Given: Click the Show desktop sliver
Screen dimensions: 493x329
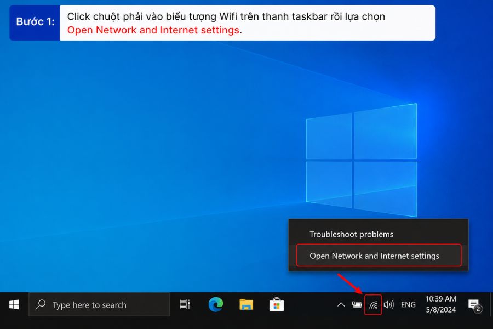Looking at the screenshot, I should [x=491, y=305].
